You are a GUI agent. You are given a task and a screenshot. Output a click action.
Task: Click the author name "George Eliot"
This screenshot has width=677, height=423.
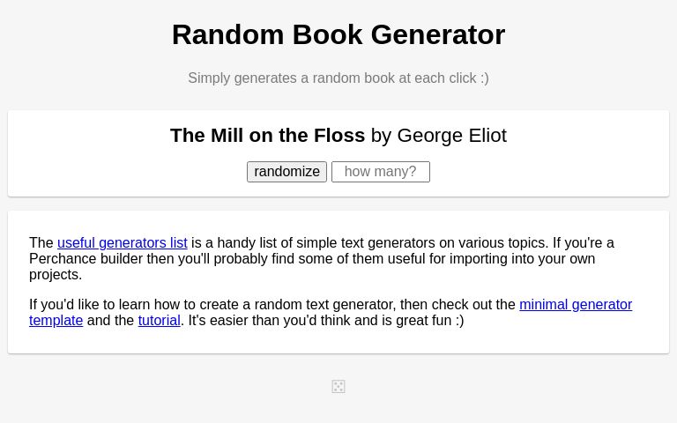451,136
